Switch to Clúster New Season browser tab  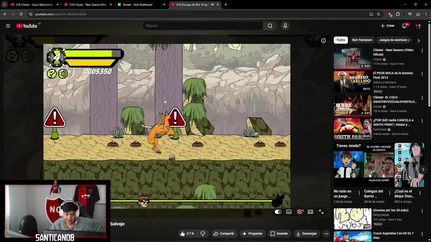point(88,5)
